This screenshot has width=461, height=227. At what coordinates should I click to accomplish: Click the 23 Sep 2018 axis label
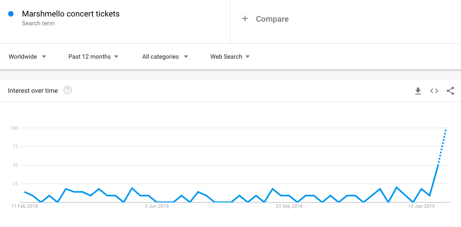coord(289,206)
